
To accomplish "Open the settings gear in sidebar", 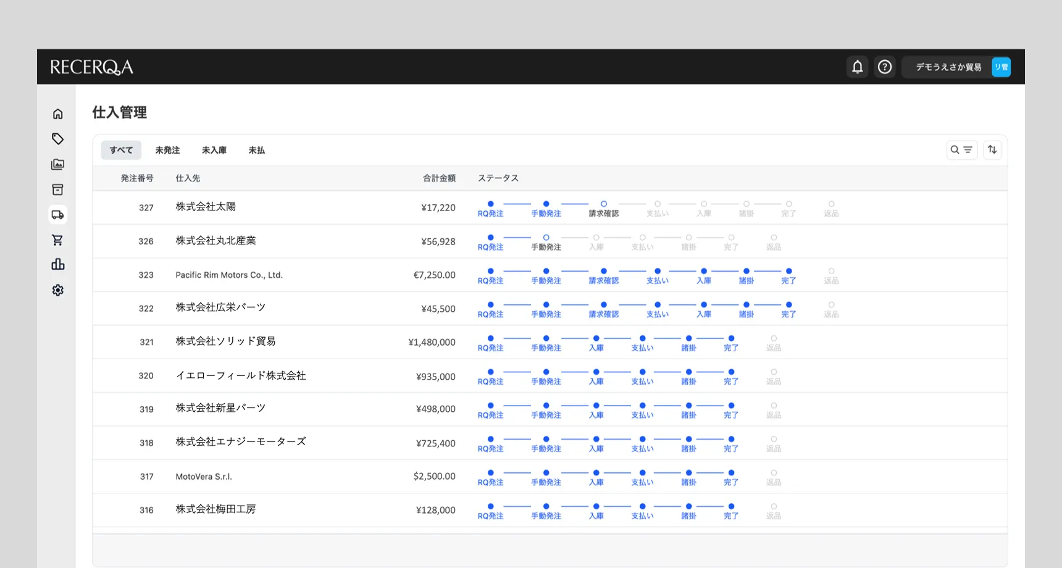I will [57, 290].
